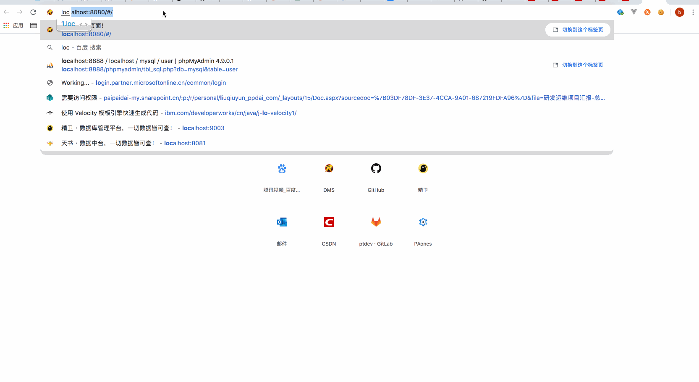Click the '1.loc' autocomplete tooltip
The width and height of the screenshot is (699, 382).
point(74,24)
